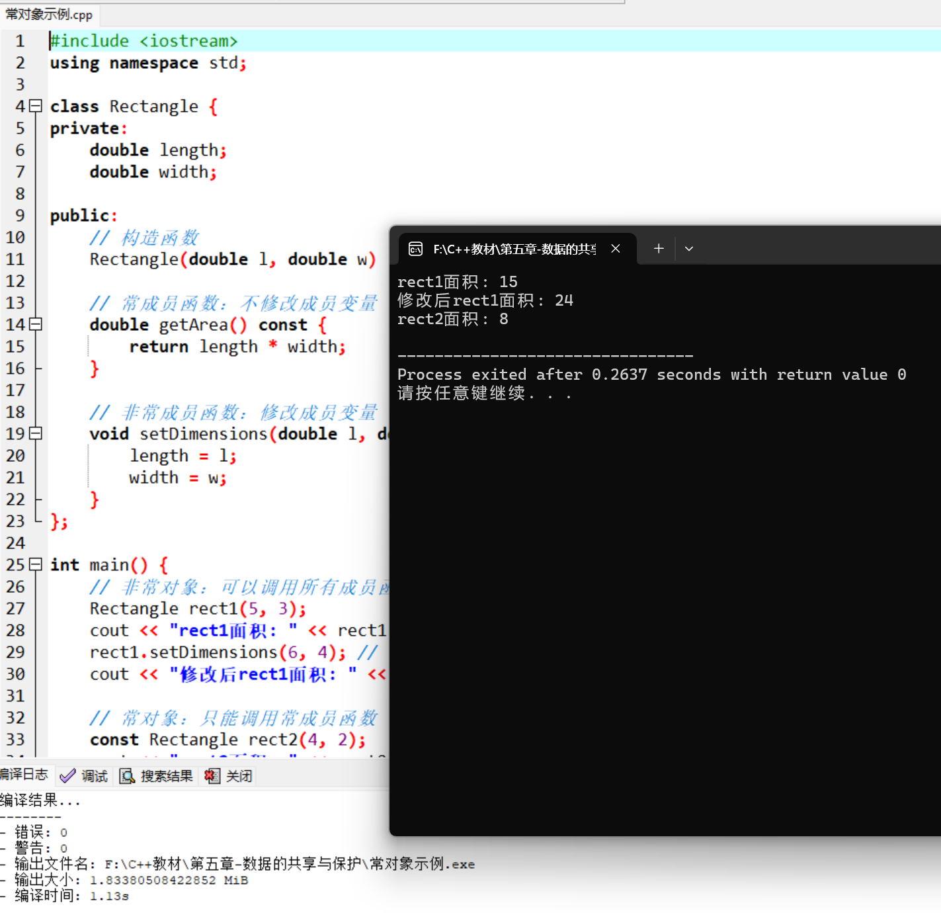Click the 'double length;' declaration

tap(158, 150)
